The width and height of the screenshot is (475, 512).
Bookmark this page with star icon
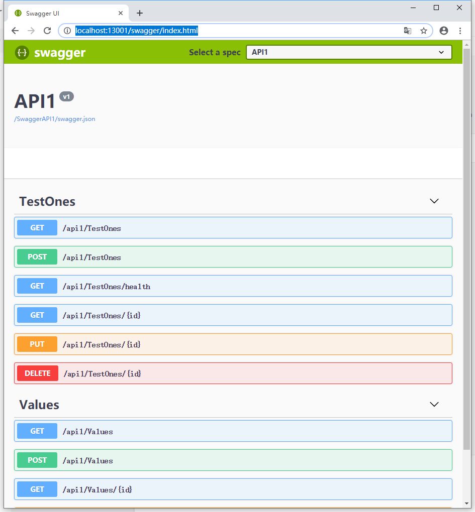424,31
